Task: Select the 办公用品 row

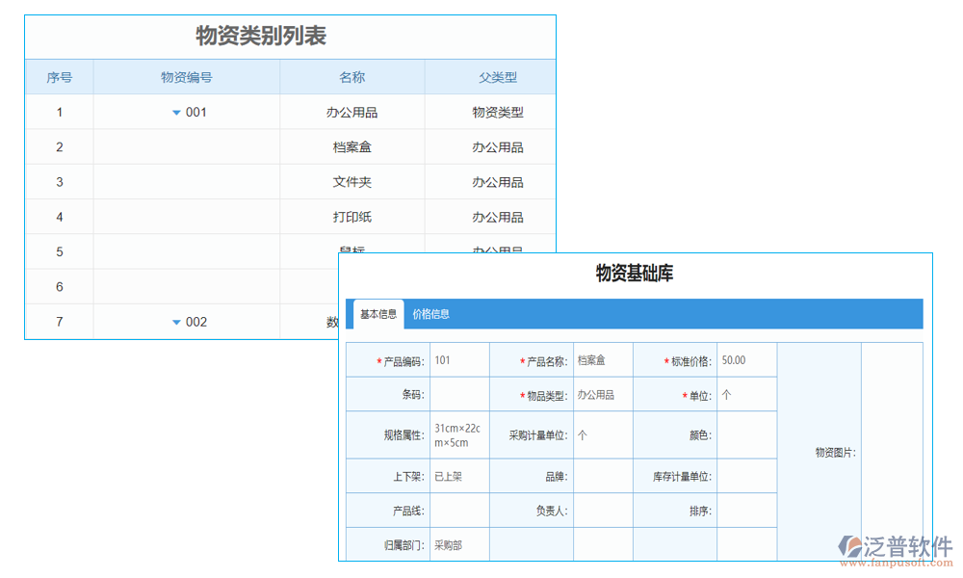Action: pos(352,112)
